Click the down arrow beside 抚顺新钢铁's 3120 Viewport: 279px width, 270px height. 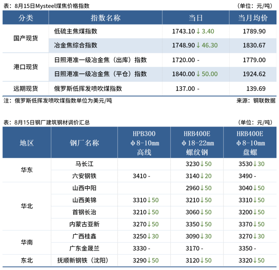click(x=202, y=260)
